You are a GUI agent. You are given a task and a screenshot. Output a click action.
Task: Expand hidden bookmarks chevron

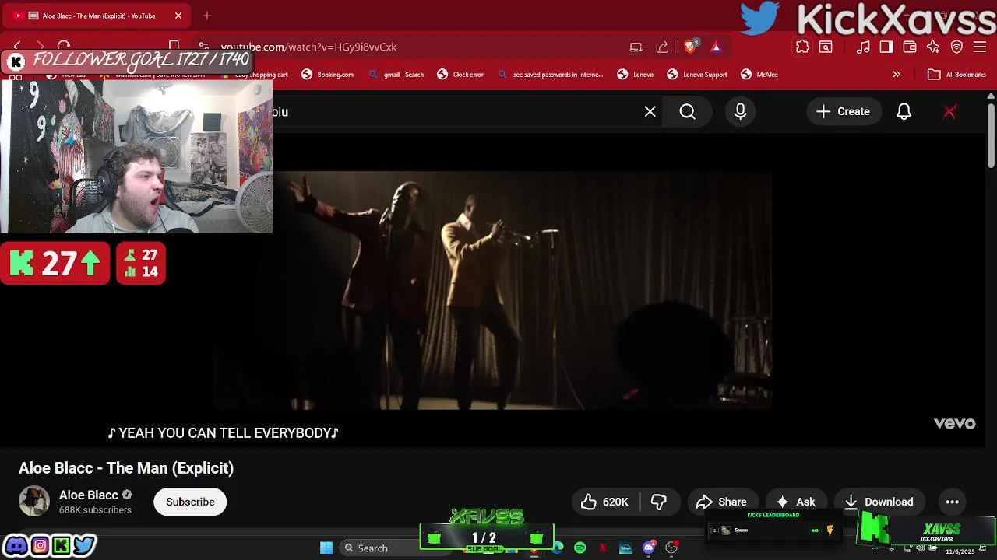pos(897,75)
